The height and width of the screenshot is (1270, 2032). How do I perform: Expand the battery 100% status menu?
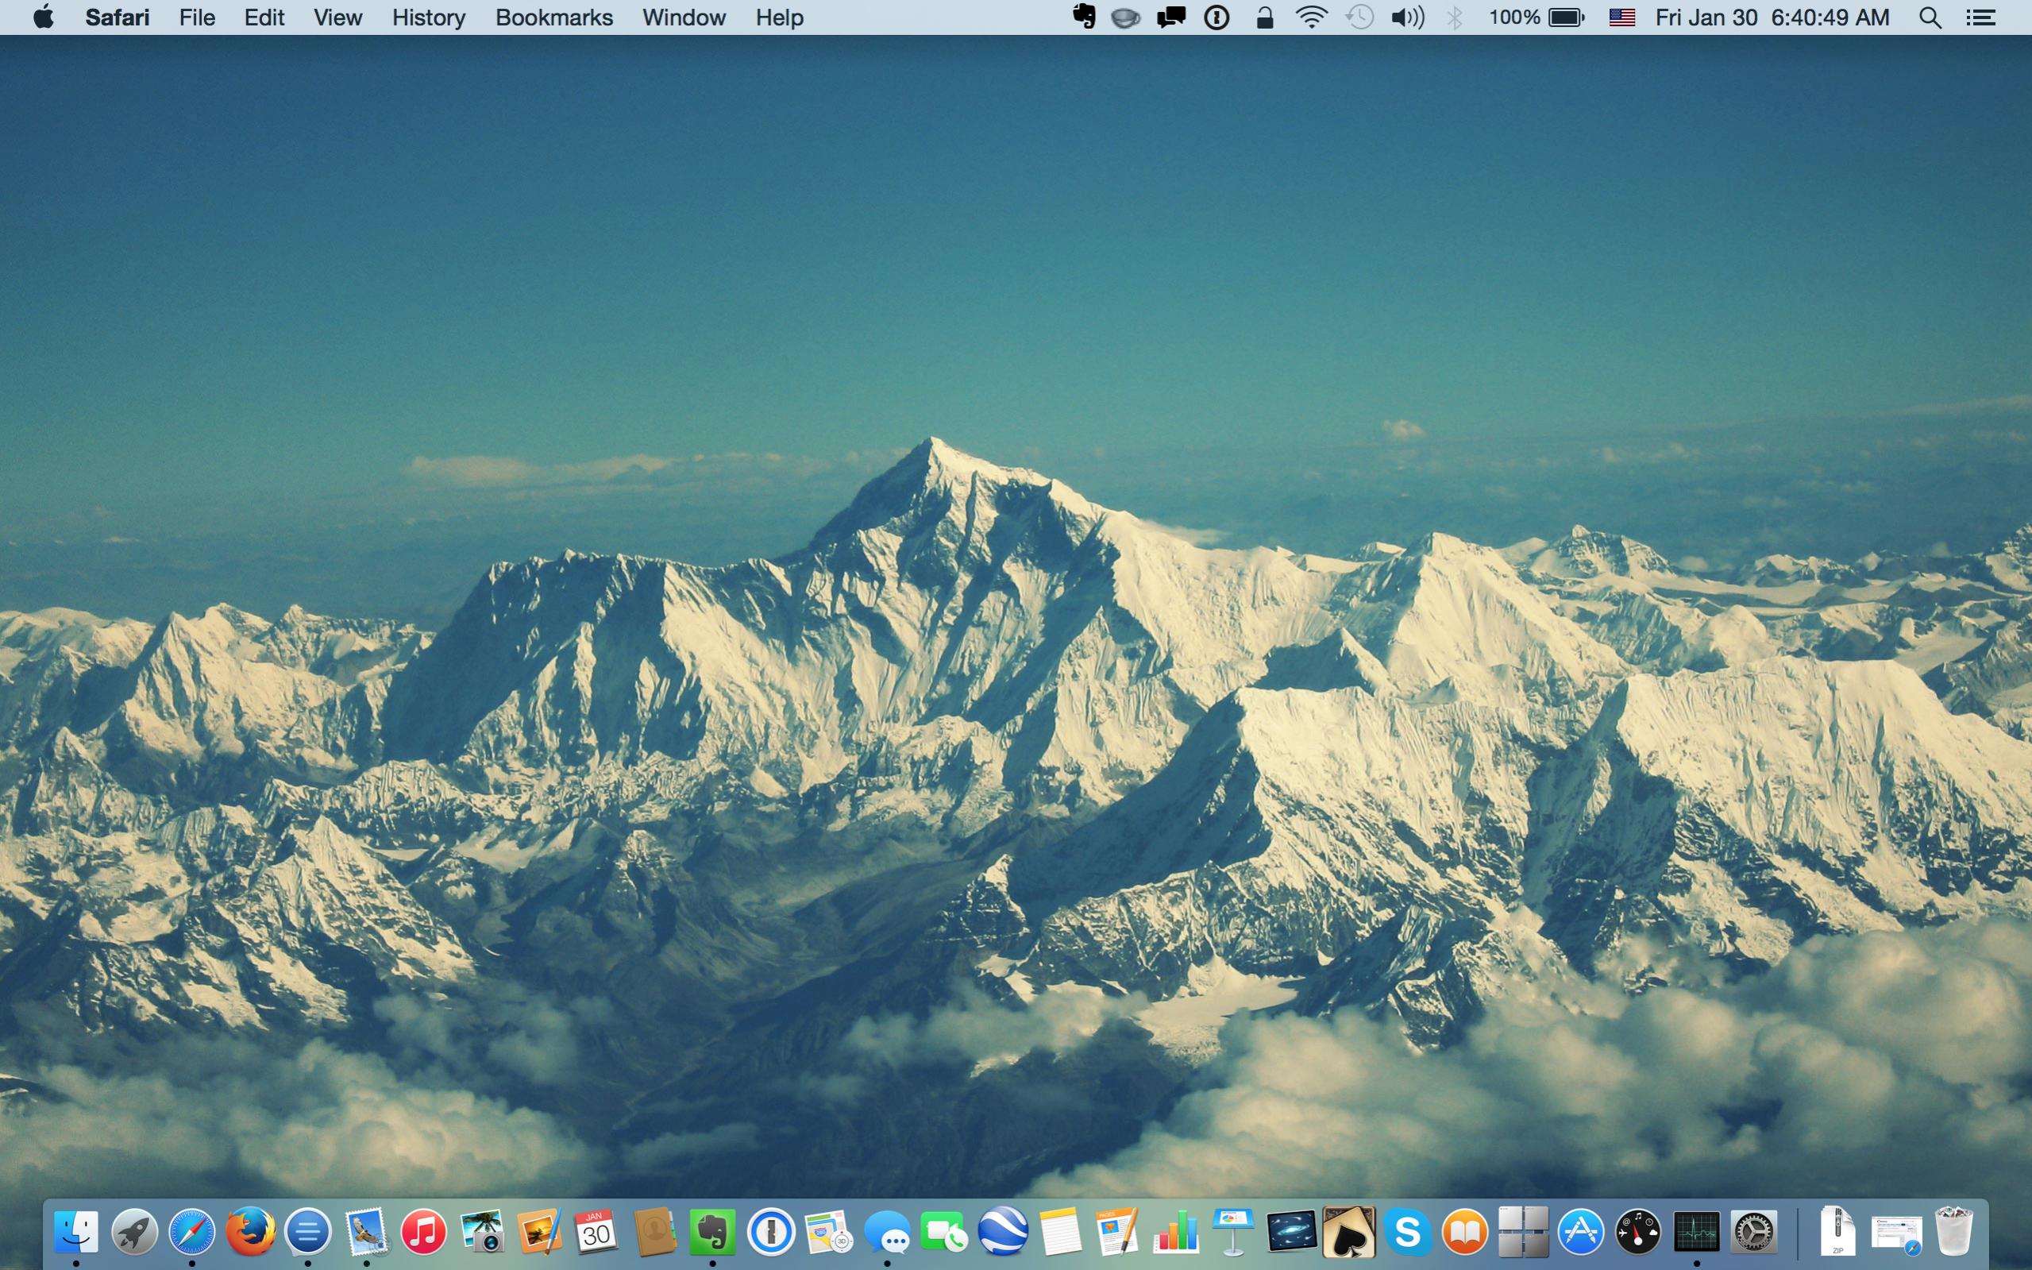coord(1537,17)
